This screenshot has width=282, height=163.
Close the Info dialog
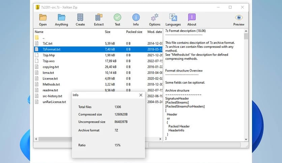click(x=141, y=95)
